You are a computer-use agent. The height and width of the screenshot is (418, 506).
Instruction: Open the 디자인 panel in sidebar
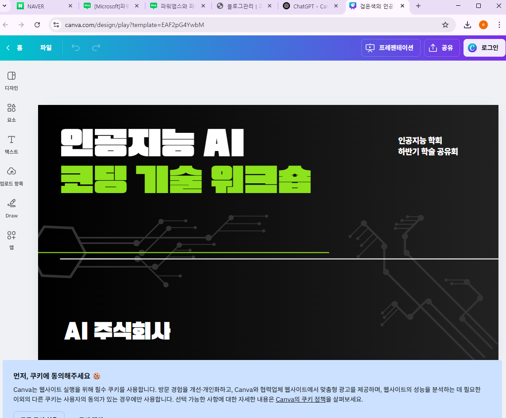pos(12,81)
